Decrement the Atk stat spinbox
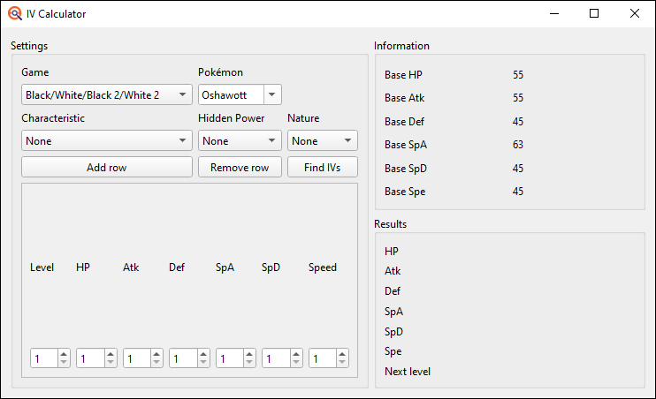 click(x=156, y=363)
